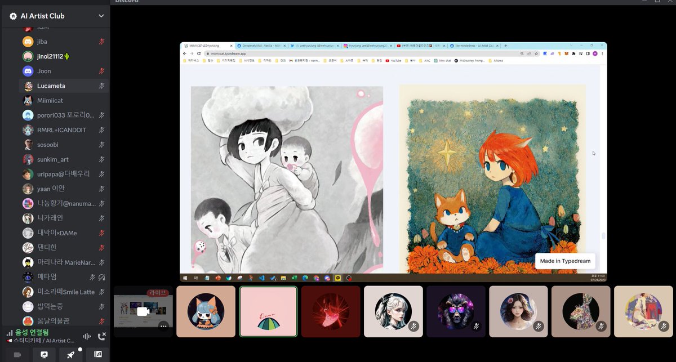Select member 마리나라 MarieNar in the list
This screenshot has height=362, width=676.
coord(65,262)
